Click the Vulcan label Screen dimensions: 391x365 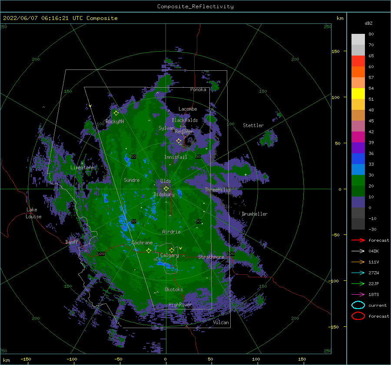pyautogui.click(x=221, y=322)
